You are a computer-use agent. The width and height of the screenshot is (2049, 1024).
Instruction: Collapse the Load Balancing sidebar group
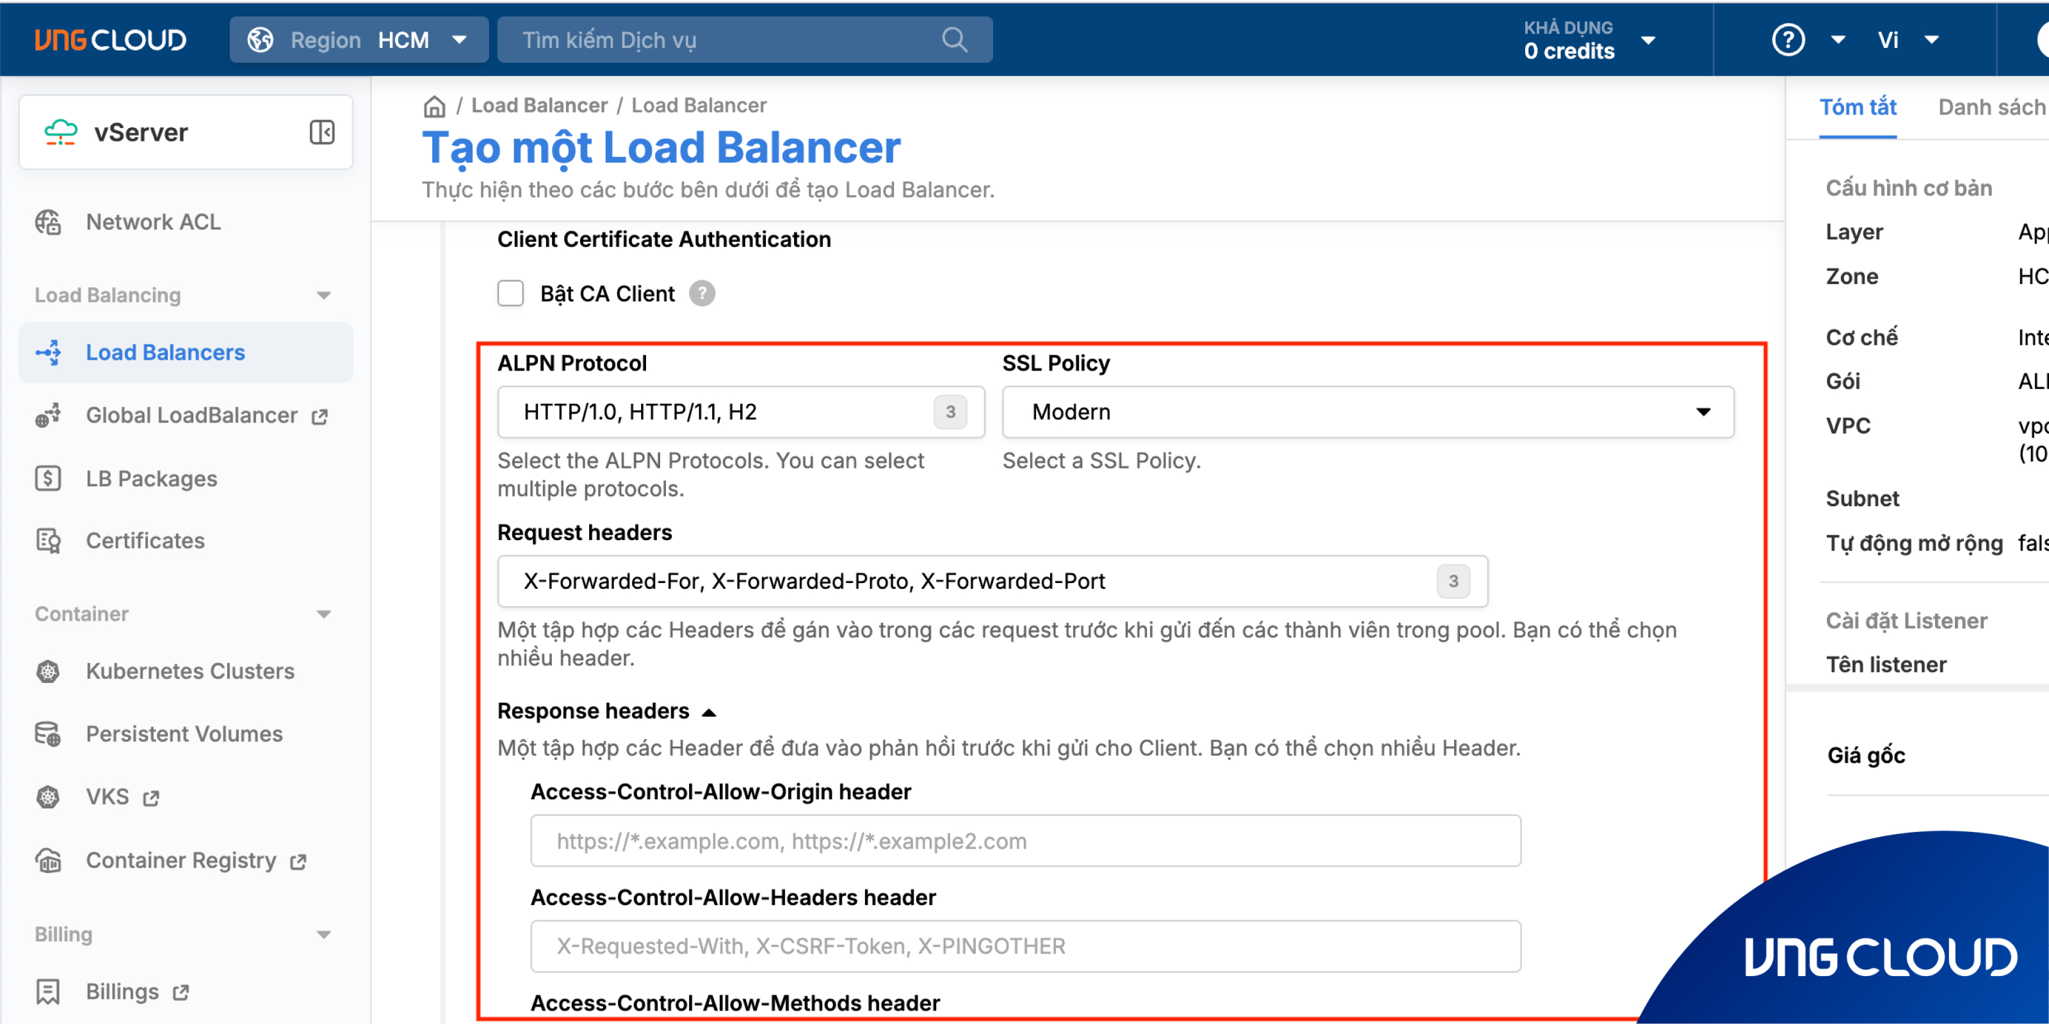[x=323, y=296]
